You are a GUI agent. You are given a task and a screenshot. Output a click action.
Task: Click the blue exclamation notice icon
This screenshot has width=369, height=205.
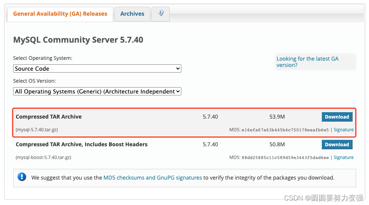click(22, 177)
